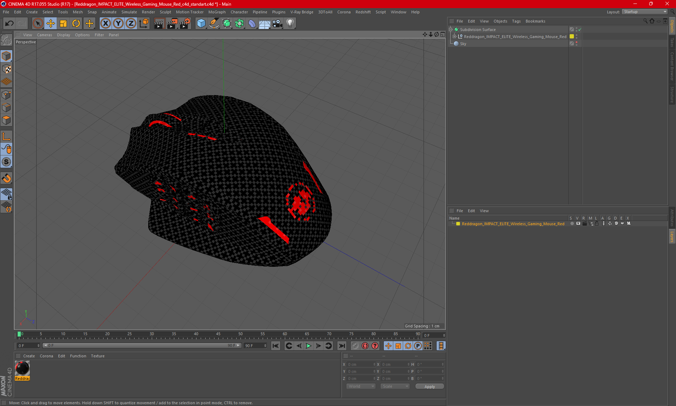Open the viewport Cameras menu
The width and height of the screenshot is (676, 406).
pyautogui.click(x=44, y=35)
